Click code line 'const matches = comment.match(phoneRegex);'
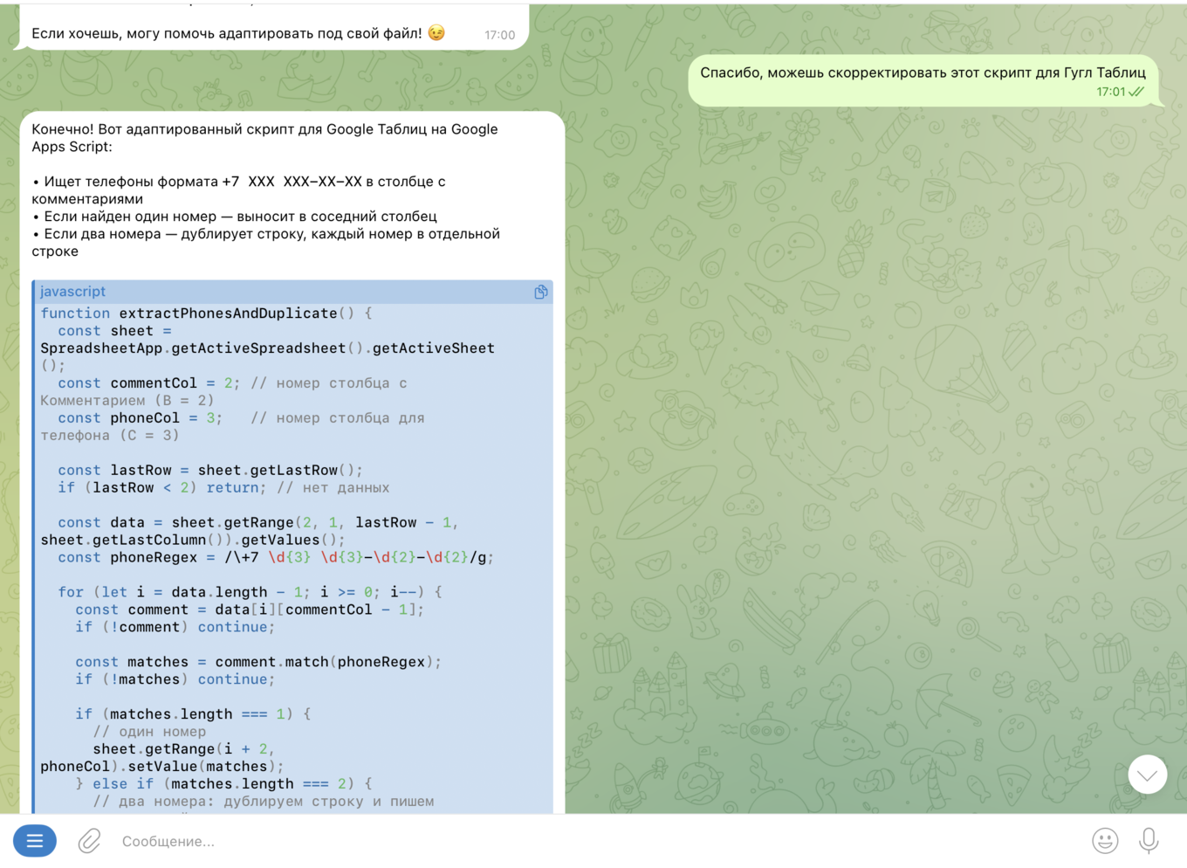 pos(258,663)
